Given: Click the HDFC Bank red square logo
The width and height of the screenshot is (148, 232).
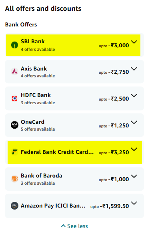Looking at the screenshot, I should 14,99.
